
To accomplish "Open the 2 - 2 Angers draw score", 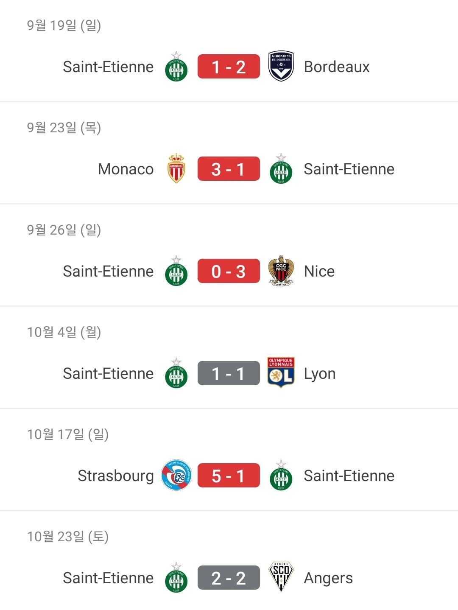I will pos(229,578).
